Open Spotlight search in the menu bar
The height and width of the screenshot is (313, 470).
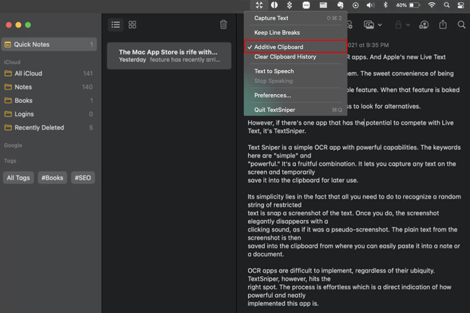click(446, 5)
